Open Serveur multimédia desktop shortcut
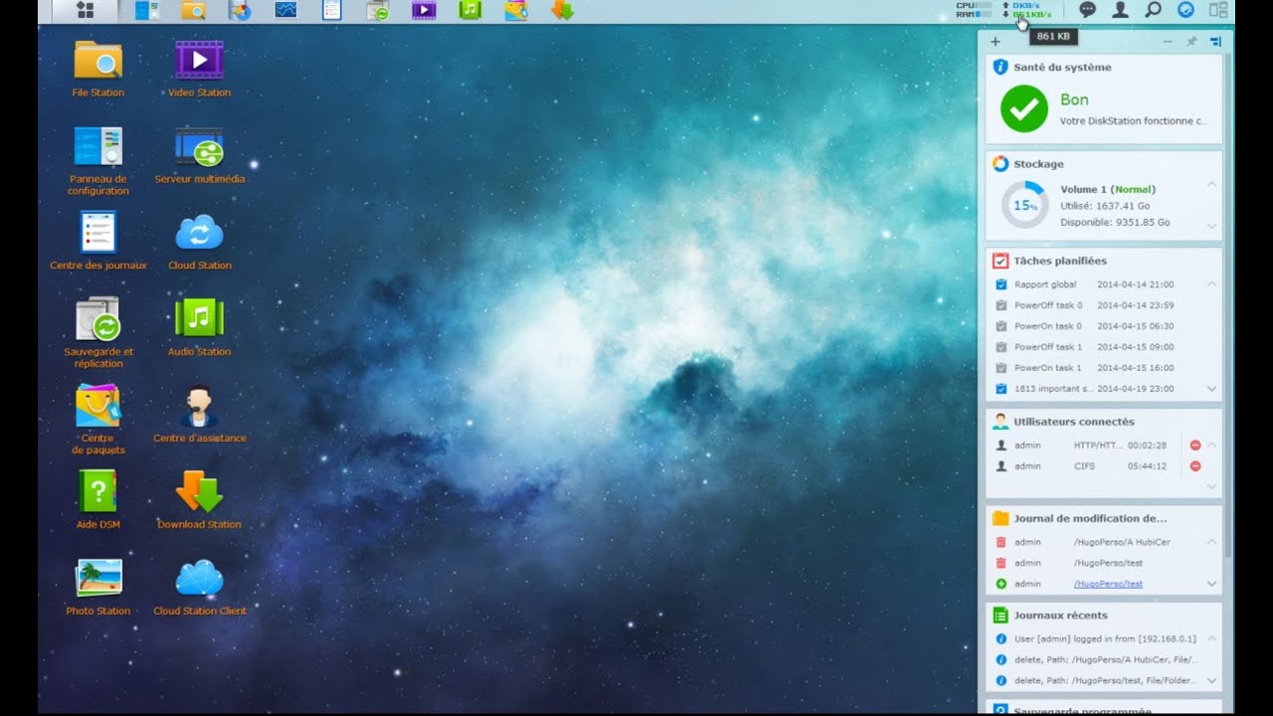Viewport: 1273px width, 716px height. tap(199, 155)
